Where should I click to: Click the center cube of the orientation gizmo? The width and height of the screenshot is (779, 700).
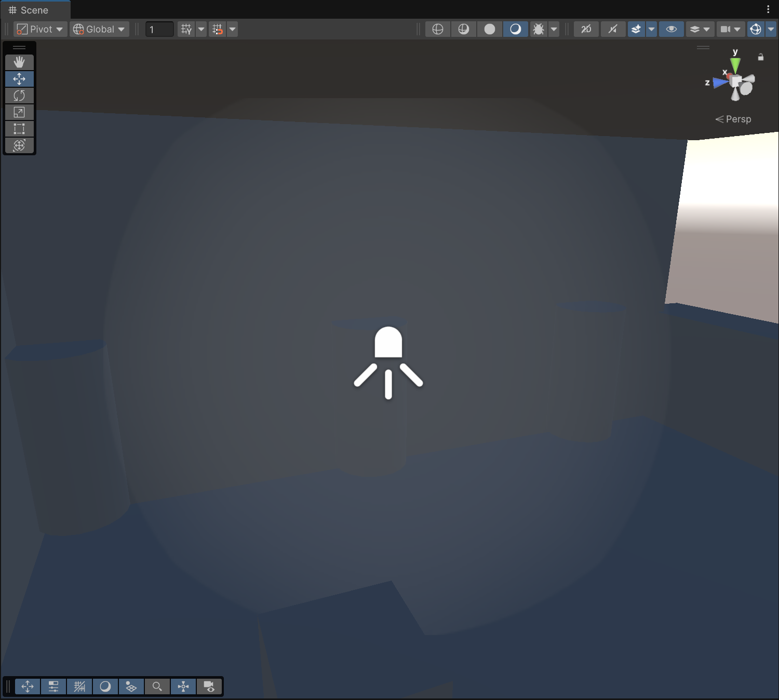736,81
